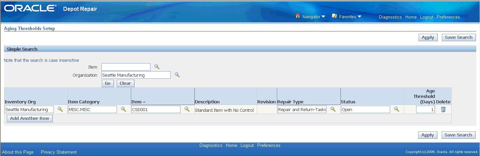The height and width of the screenshot is (156, 480).
Task: Click the Favorites folder icon
Action: coord(335,16)
